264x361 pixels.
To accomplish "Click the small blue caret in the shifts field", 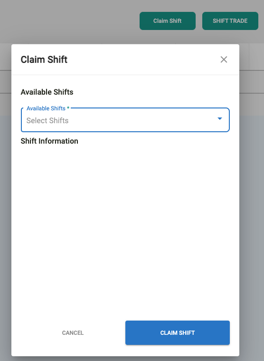I will pos(220,118).
